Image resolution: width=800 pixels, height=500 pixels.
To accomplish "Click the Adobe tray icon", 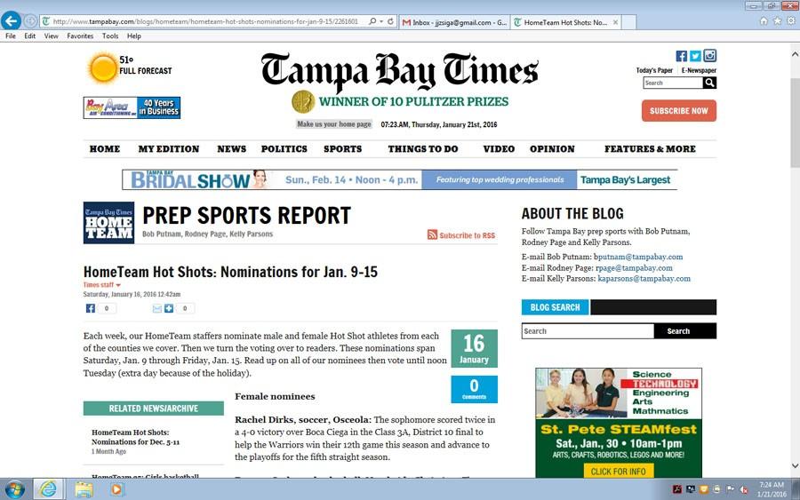I will pyautogui.click(x=677, y=490).
